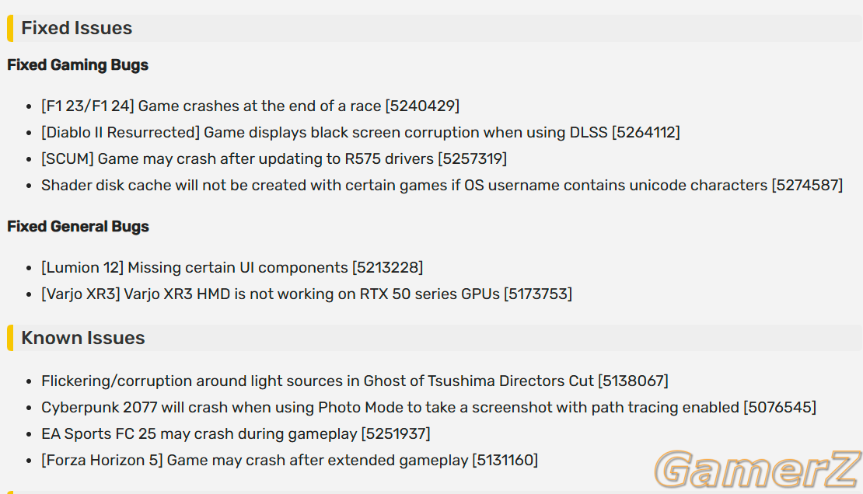Click the yellow bar beside Fixed Issues
863x494 pixels.
(10, 29)
